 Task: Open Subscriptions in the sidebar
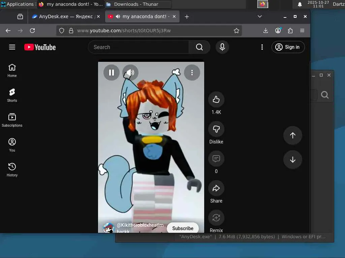12,120
